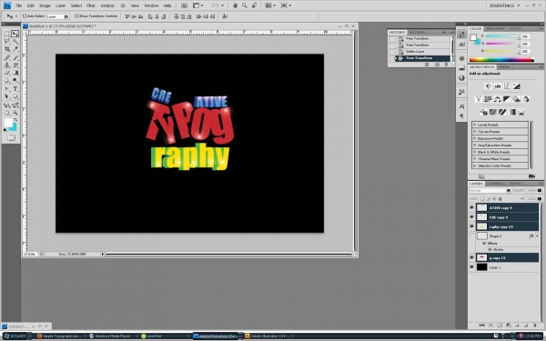
Task: Add an Exposure adjustment
Action: click(516, 86)
